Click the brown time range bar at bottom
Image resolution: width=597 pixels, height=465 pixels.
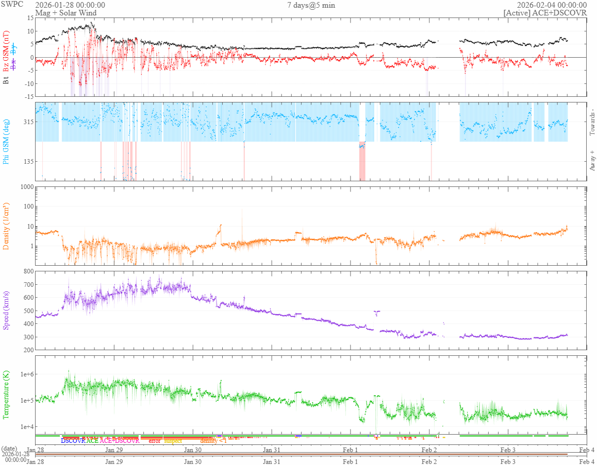301,454
